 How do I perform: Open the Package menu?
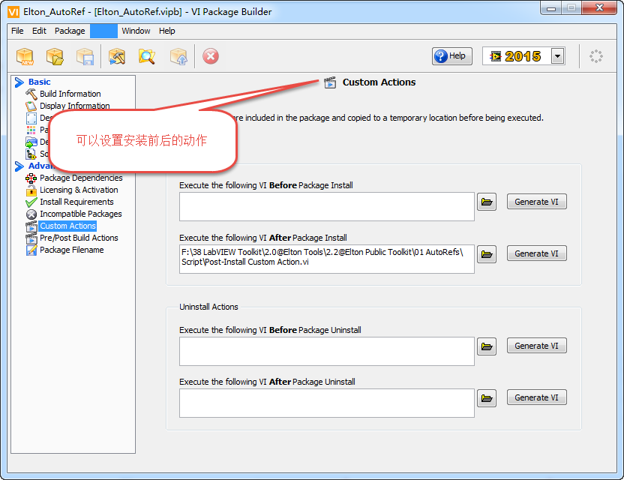tap(70, 31)
